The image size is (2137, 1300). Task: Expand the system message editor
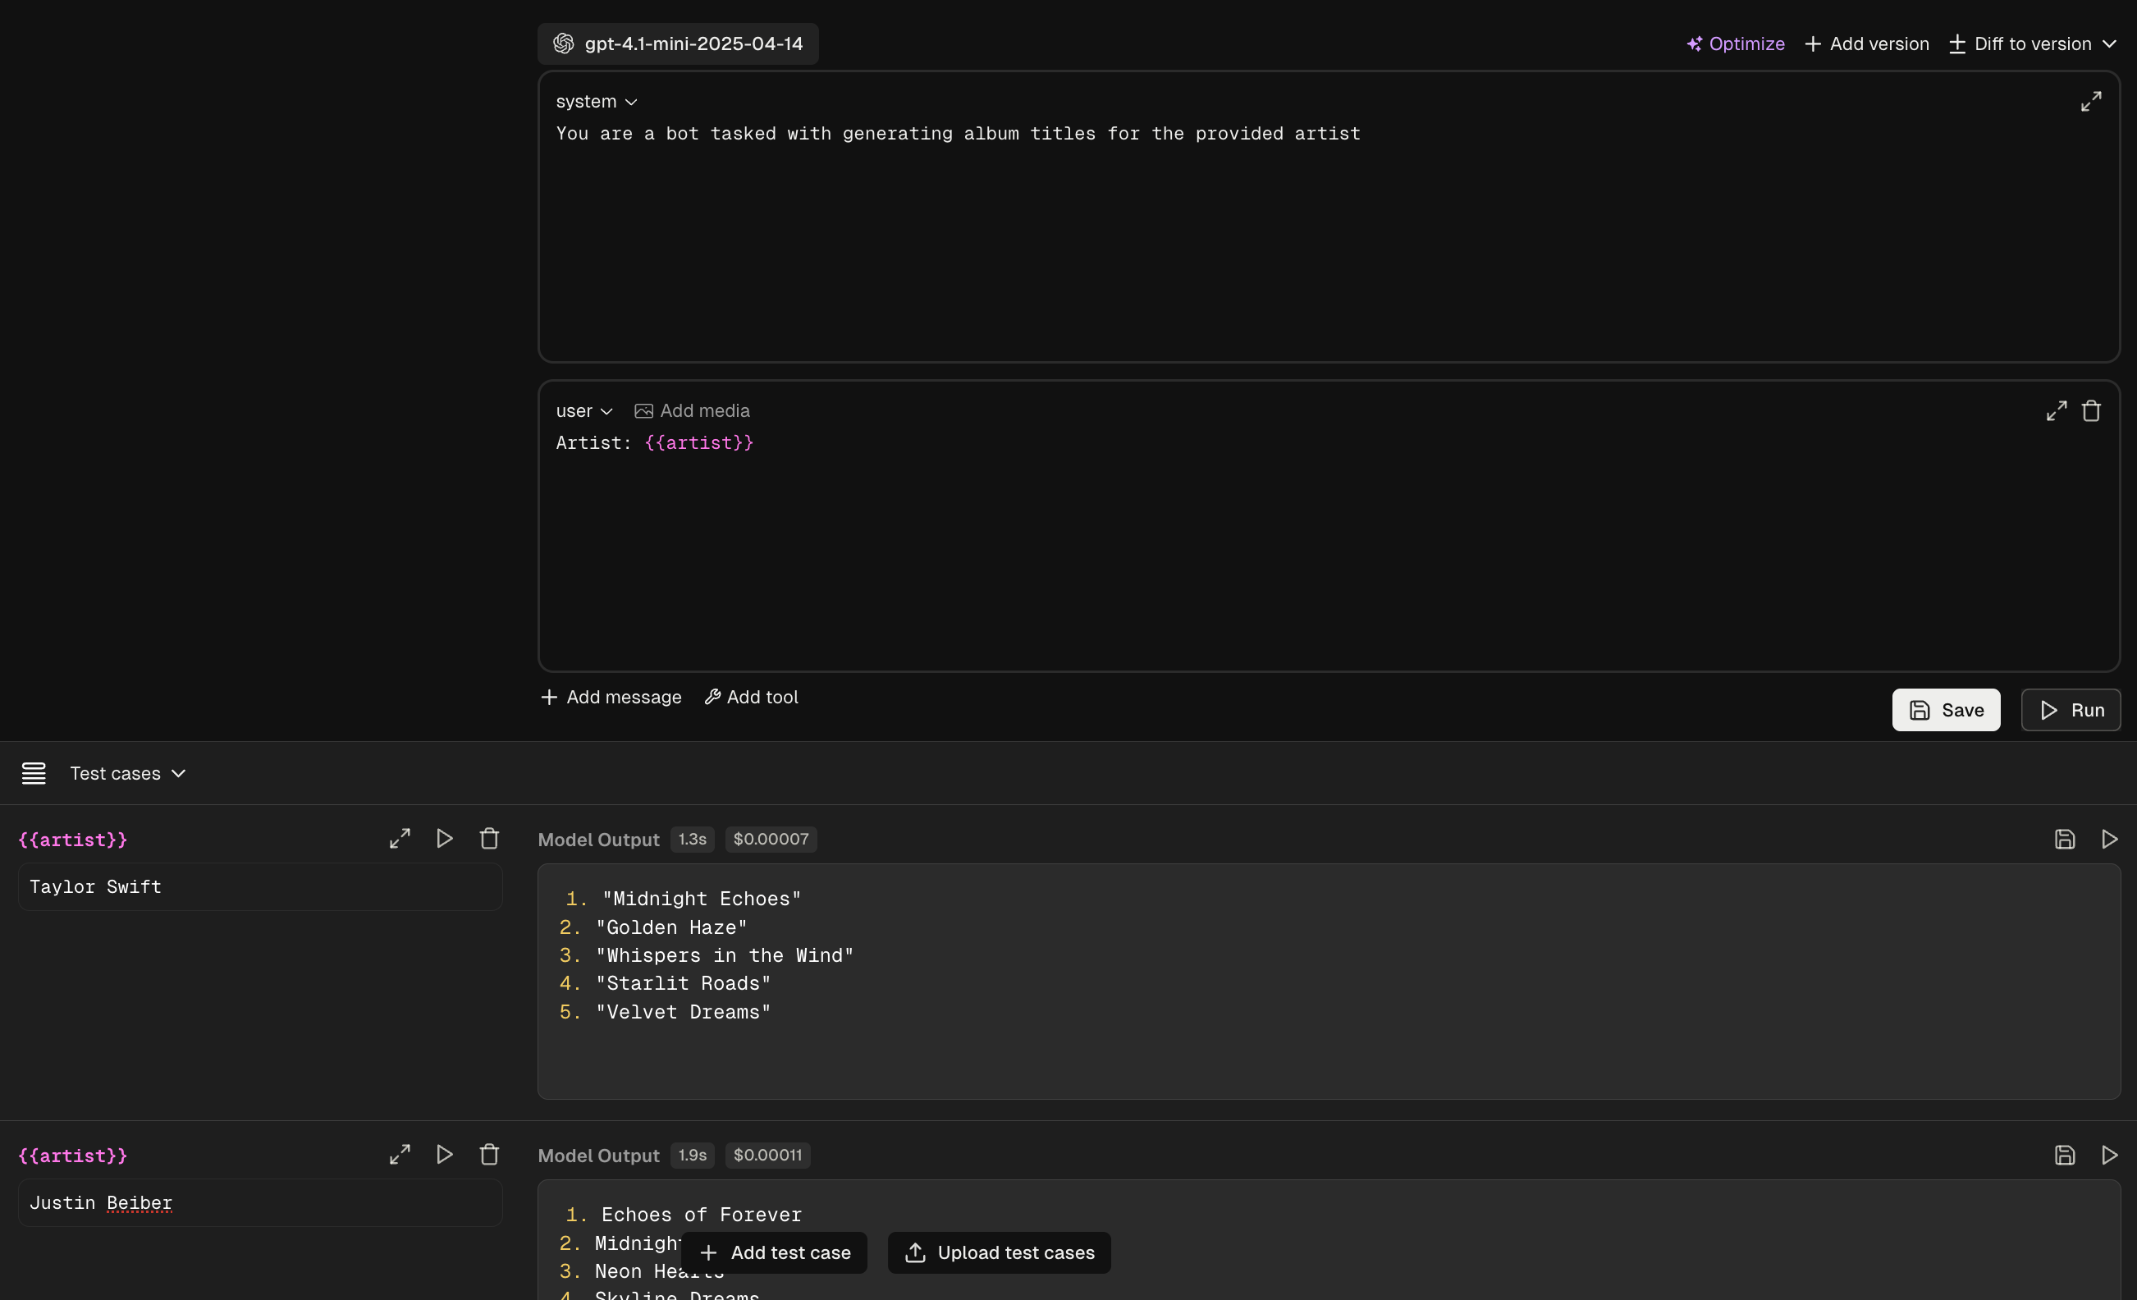click(2091, 102)
